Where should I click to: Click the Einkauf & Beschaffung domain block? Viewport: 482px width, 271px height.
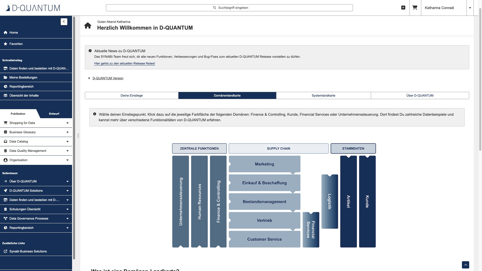pos(265,183)
